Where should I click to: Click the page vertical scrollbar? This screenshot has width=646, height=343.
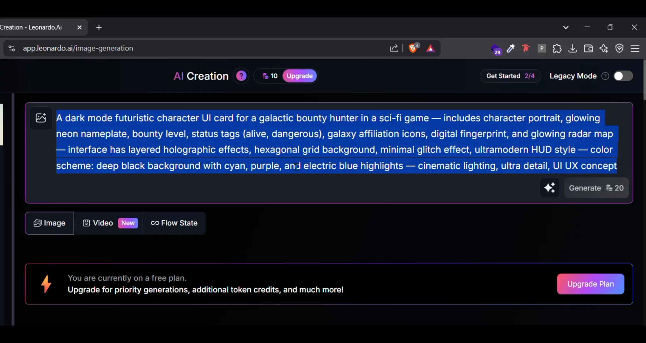click(644, 80)
